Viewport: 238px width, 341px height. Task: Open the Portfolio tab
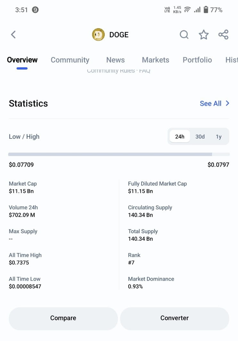197,60
